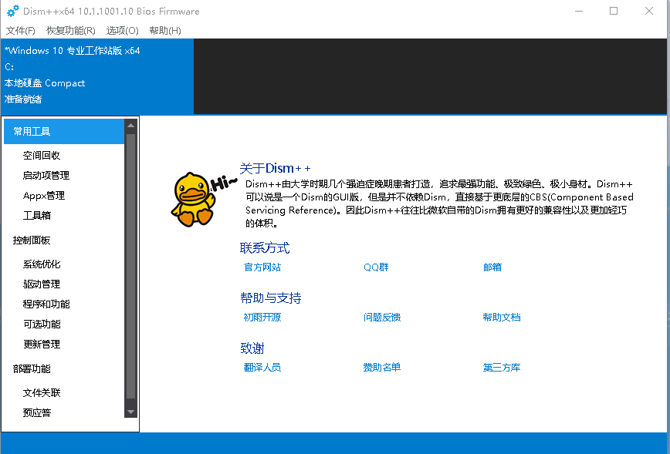This screenshot has width=670, height=454.
Task: Open the 官方网站 link
Action: click(262, 267)
